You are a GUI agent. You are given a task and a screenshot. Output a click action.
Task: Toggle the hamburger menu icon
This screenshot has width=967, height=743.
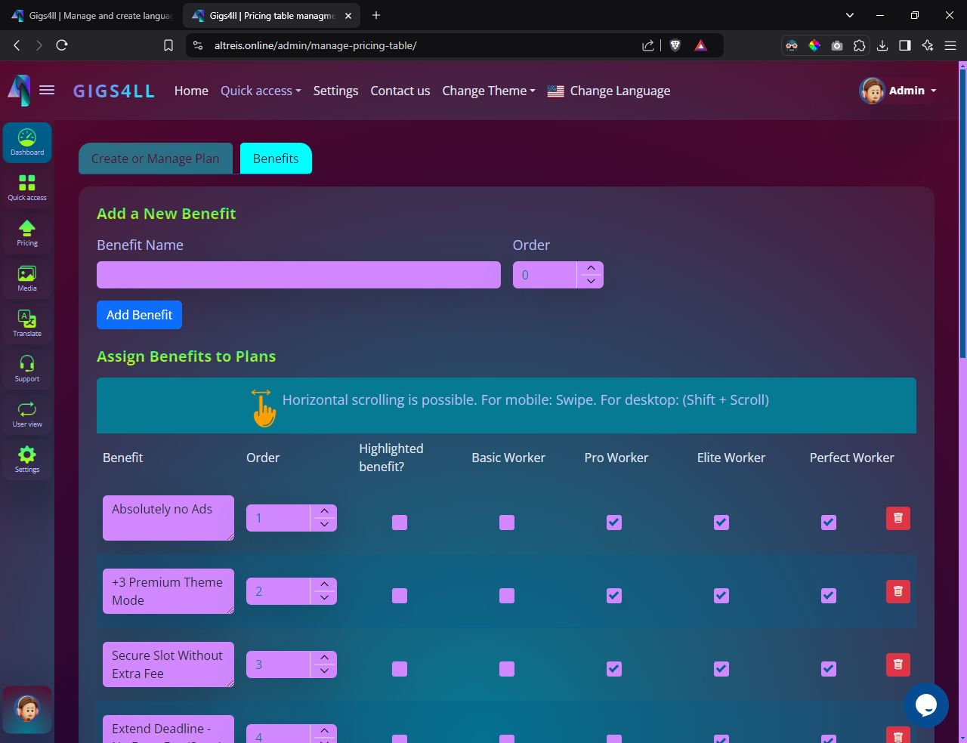(x=47, y=91)
